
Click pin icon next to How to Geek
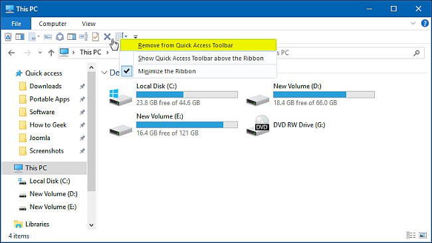(x=82, y=125)
